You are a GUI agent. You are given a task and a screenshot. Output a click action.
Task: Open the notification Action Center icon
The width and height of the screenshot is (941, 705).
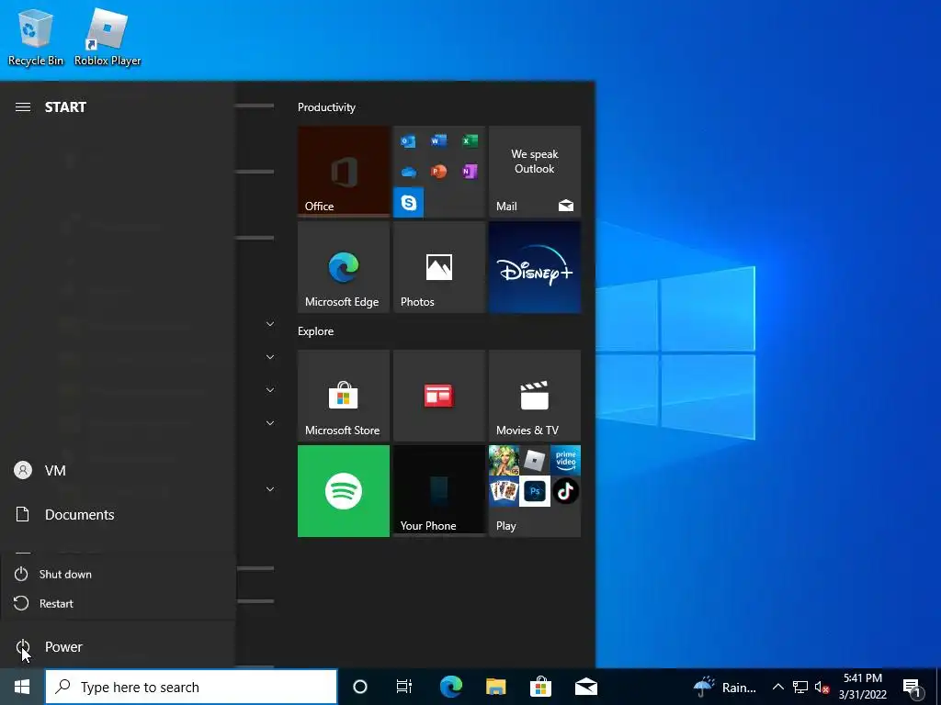tap(913, 687)
